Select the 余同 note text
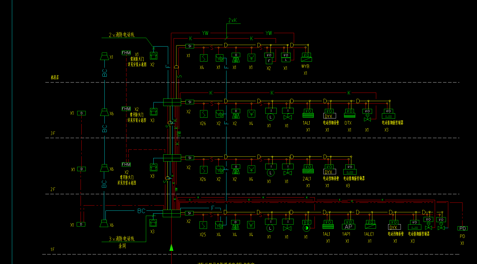477x264 pixels. coord(122,246)
